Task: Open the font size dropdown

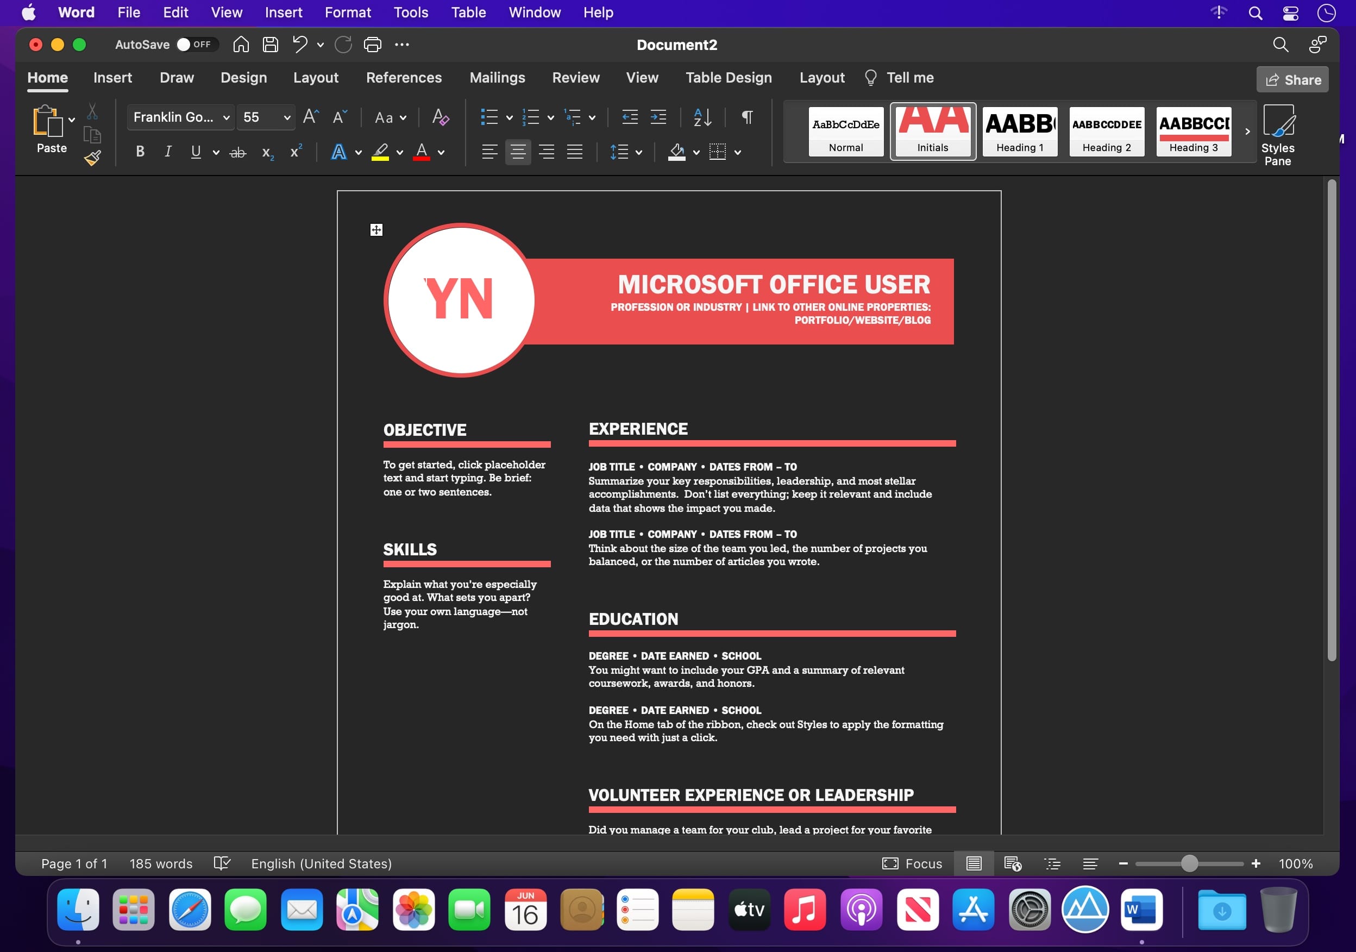Action: tap(287, 117)
